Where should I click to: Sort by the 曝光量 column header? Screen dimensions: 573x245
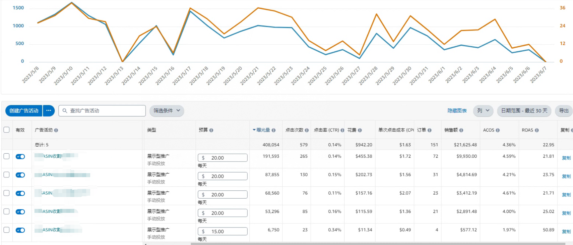263,130
